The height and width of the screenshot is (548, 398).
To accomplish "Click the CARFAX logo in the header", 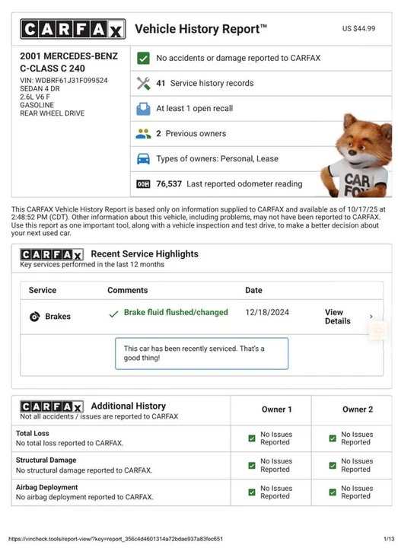I will 73,29.
